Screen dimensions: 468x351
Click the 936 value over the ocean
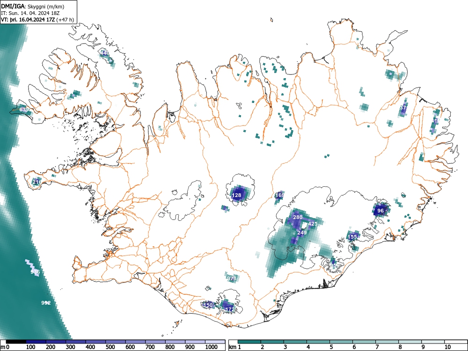tap(35, 272)
